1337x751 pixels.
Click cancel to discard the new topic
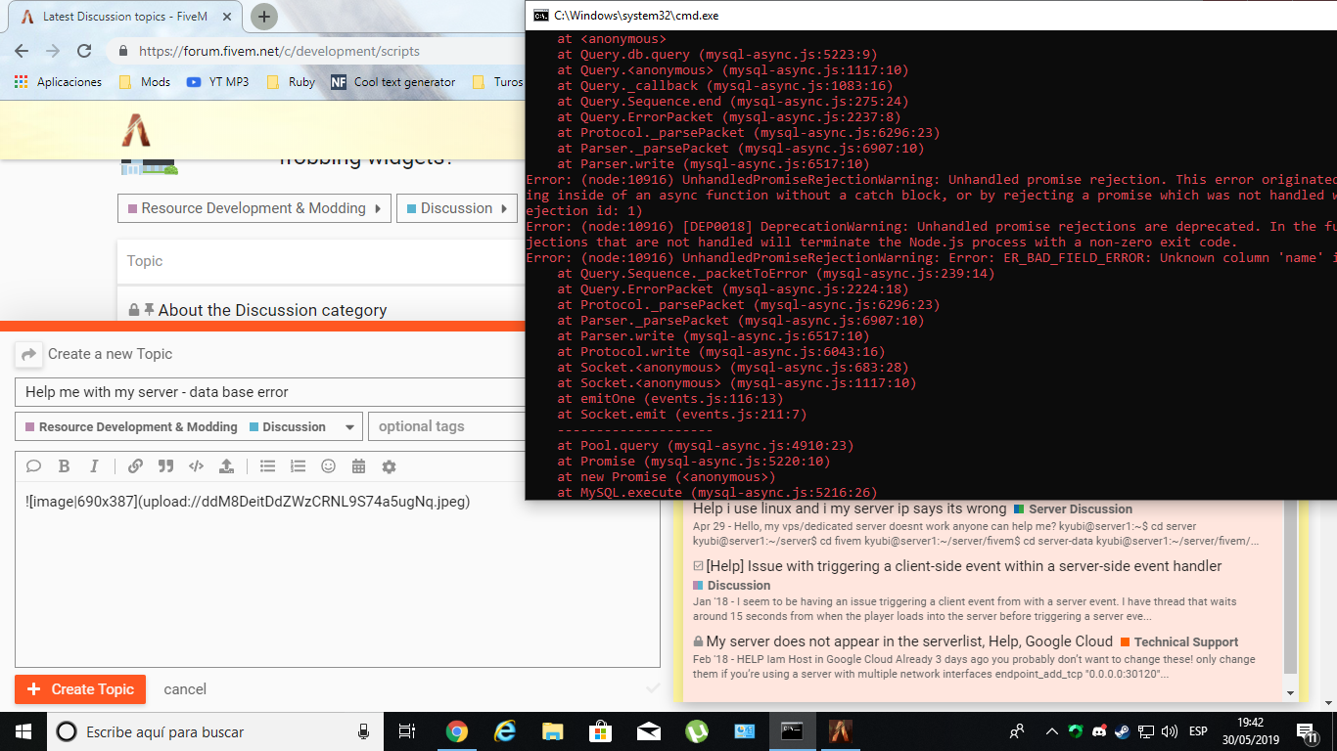click(185, 689)
